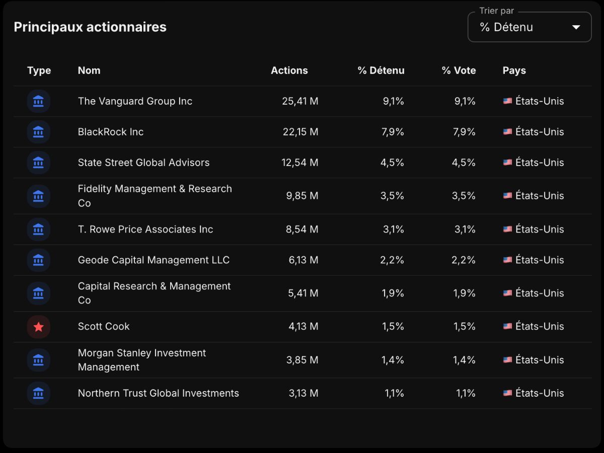Click the red star icon for Scott Cook
This screenshot has width=604, height=453.
39,327
